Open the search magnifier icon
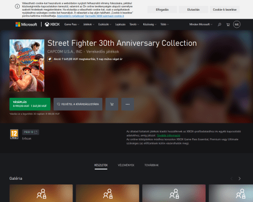Viewport: 253px width, 202px height. click(219, 24)
